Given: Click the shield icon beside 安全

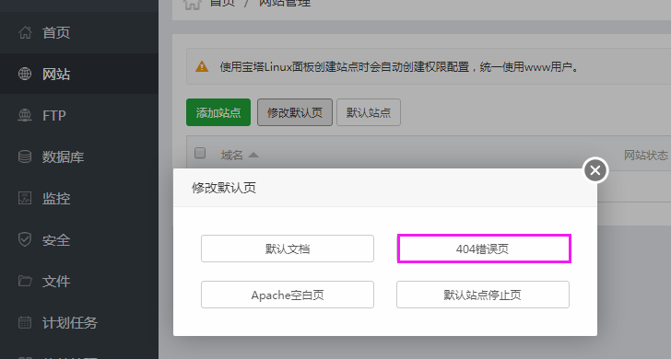Looking at the screenshot, I should click(x=25, y=239).
